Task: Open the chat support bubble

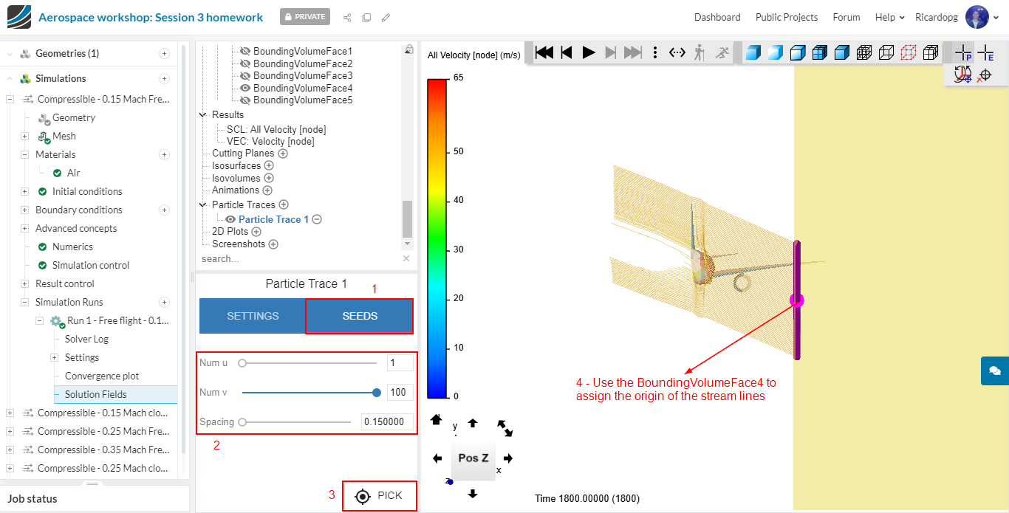Action: tap(995, 371)
